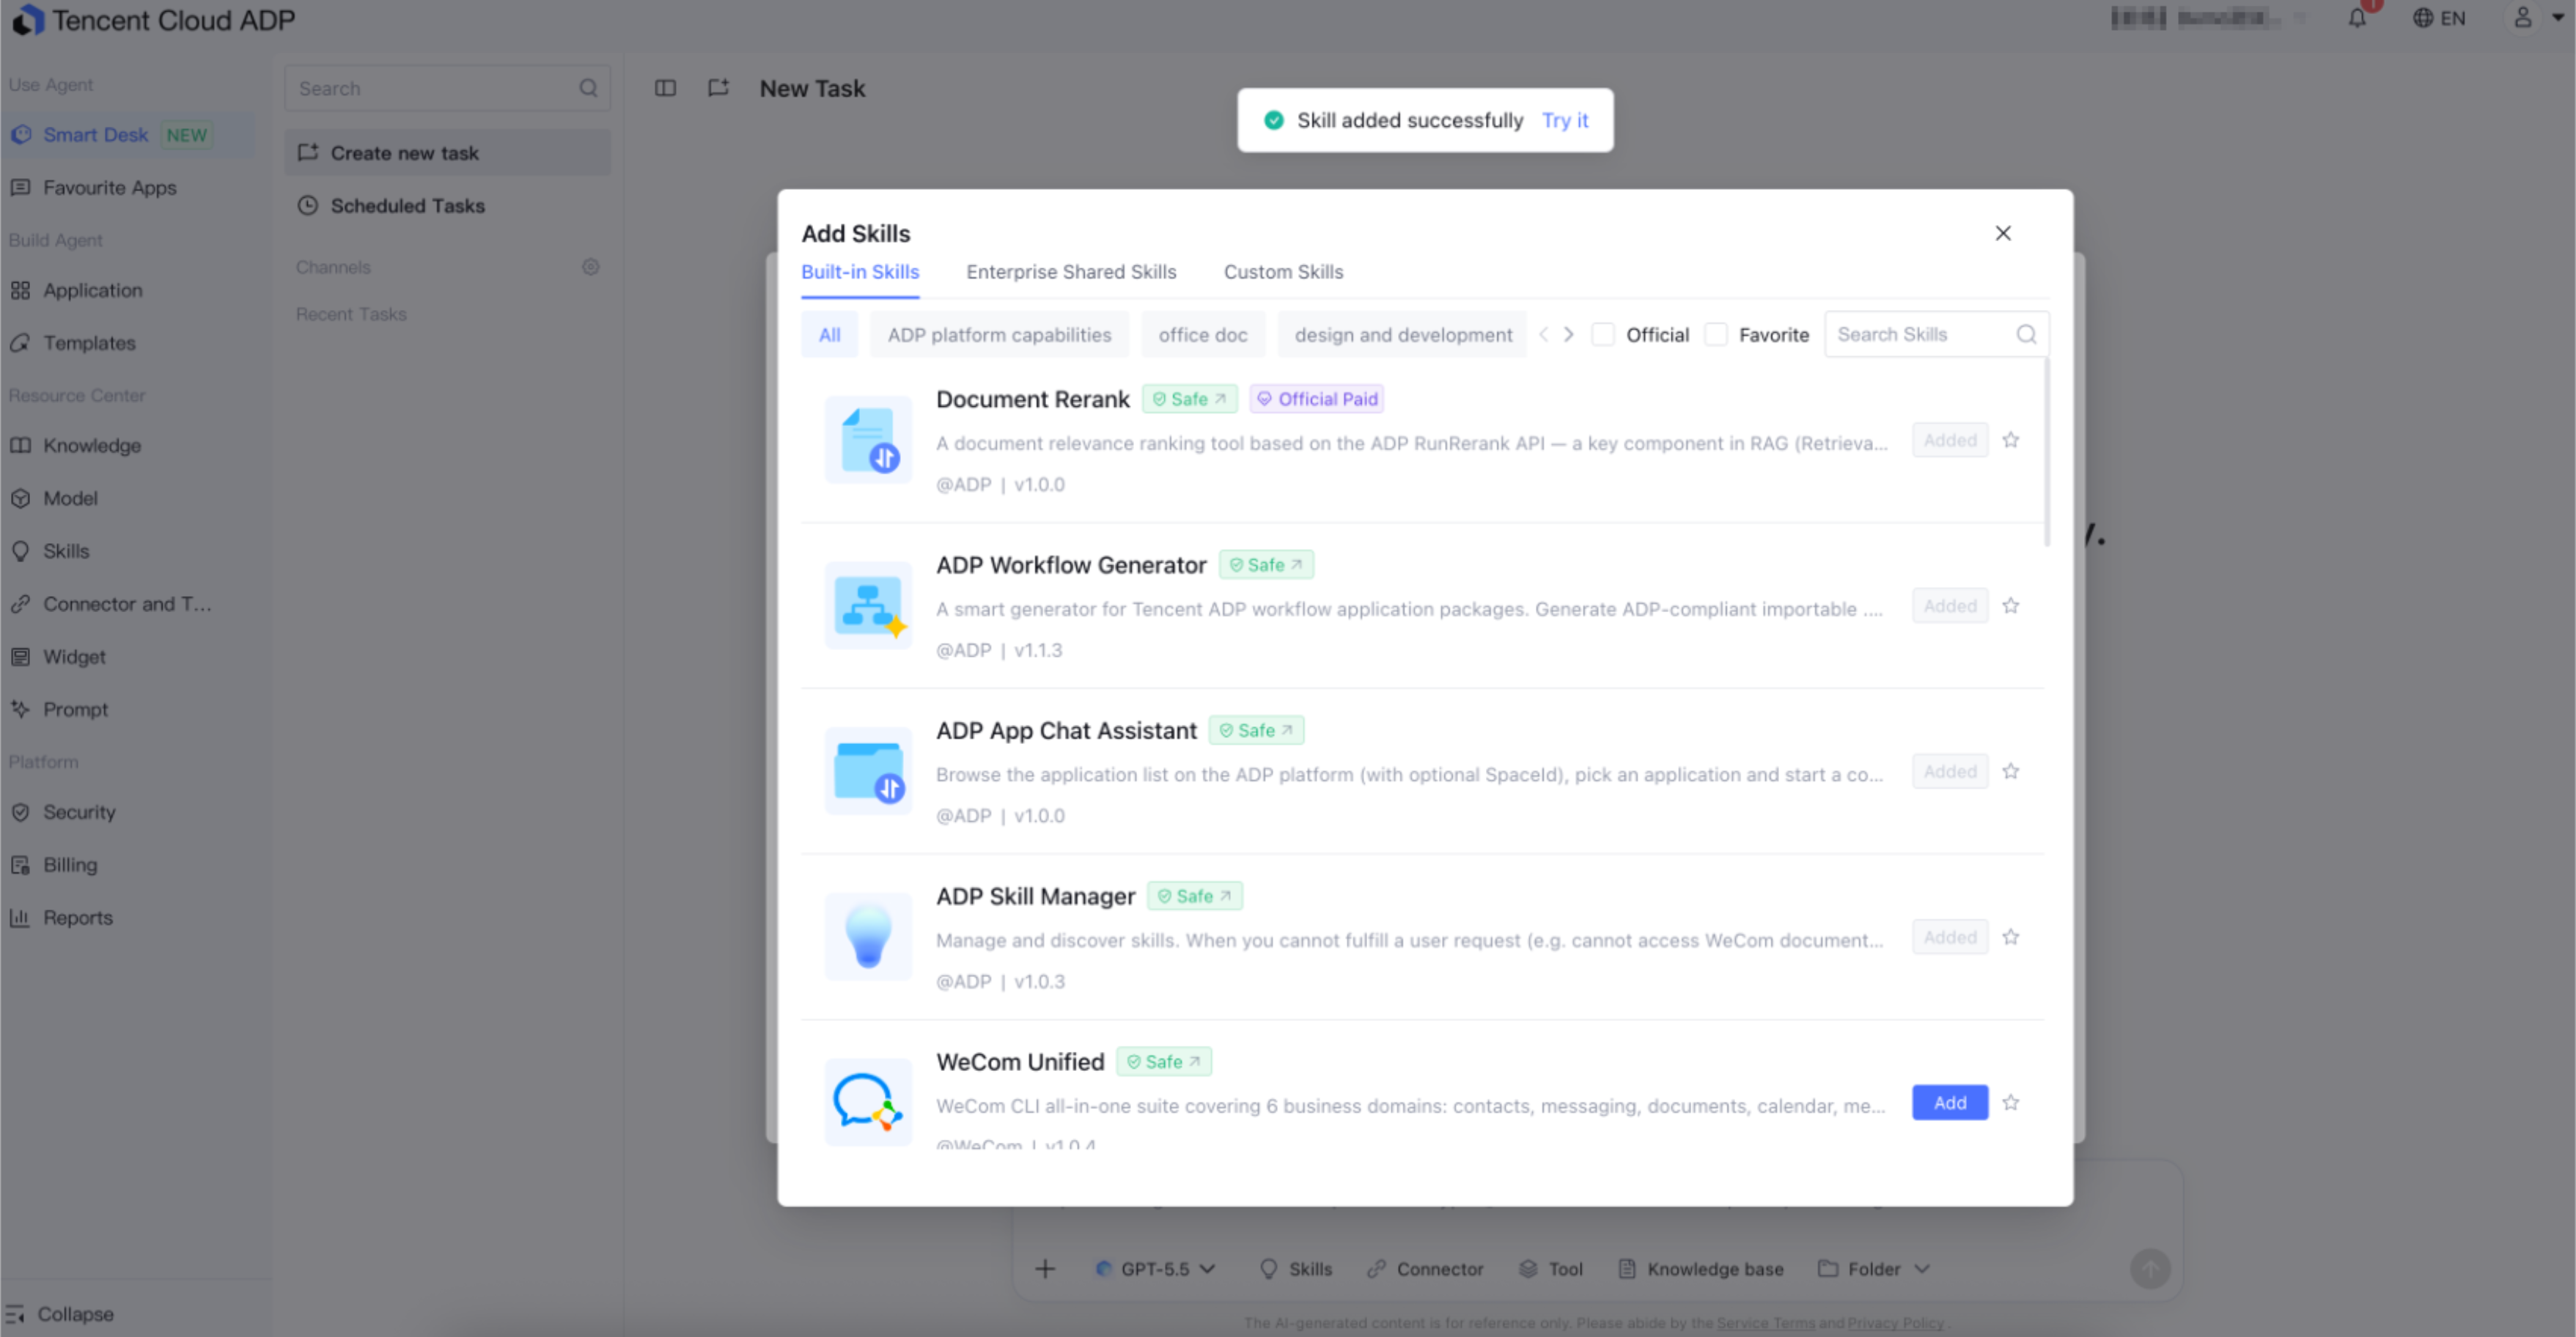Favorite the ADP Workflow Generator skill star

pyautogui.click(x=2011, y=606)
